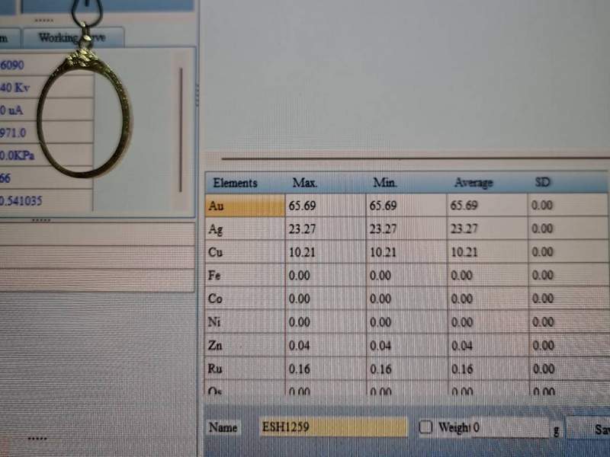Enable the Weight checkbox
Viewport: 610px width, 457px height.
point(425,427)
